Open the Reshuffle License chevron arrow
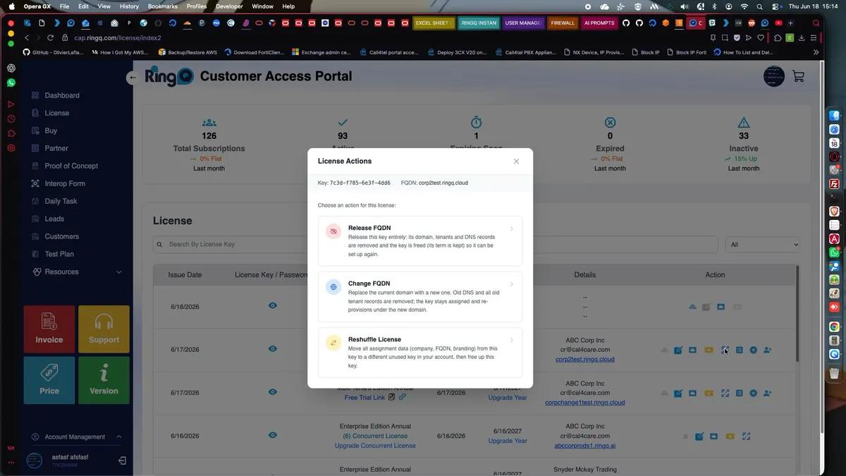 tap(512, 340)
